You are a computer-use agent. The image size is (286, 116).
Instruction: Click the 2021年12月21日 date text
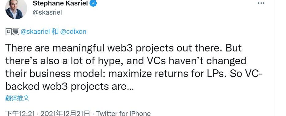pyautogui.click(x=65, y=113)
